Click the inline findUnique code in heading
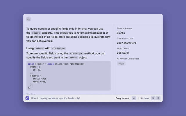Screen dimensions: 186x116 point(58,48)
